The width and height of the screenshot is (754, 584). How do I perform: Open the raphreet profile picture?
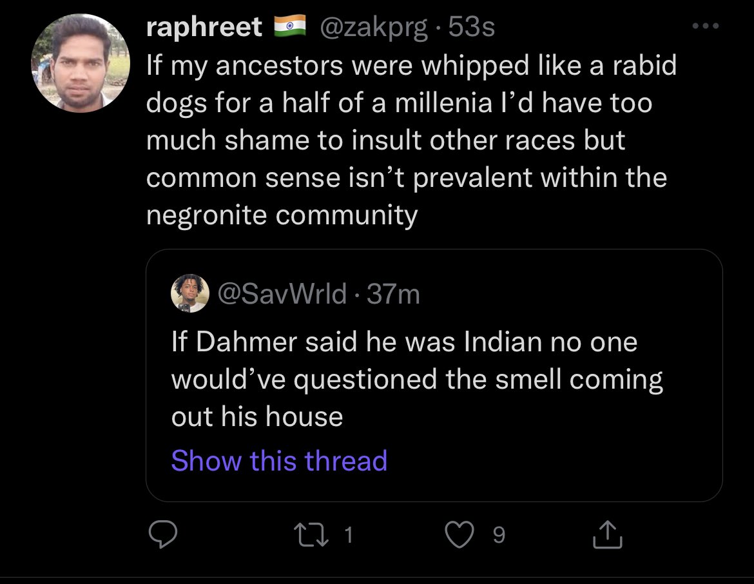(x=81, y=63)
